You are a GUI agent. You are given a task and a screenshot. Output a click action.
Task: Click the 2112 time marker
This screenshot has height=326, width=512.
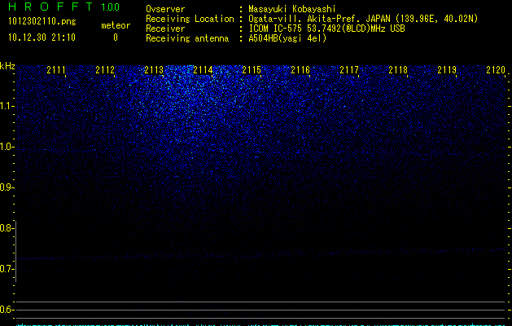coord(105,70)
